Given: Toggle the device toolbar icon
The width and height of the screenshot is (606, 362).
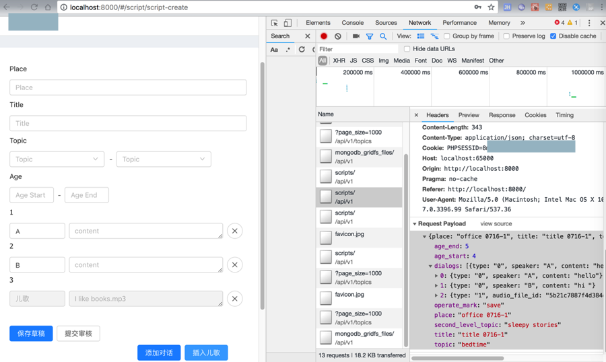Looking at the screenshot, I should point(288,23).
